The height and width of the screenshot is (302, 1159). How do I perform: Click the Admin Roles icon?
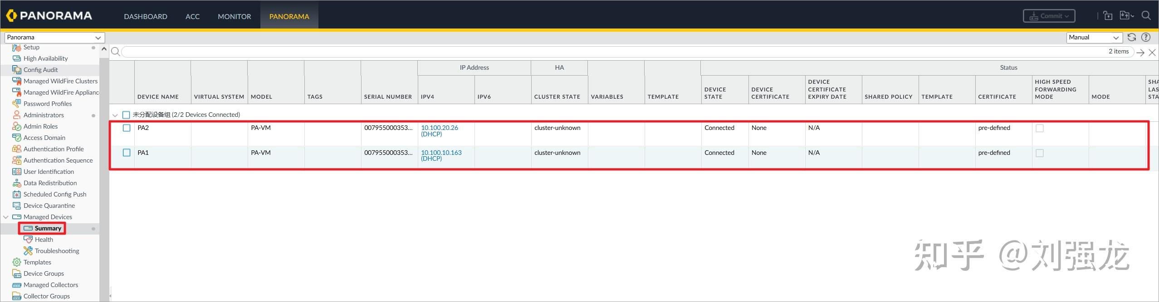point(17,126)
